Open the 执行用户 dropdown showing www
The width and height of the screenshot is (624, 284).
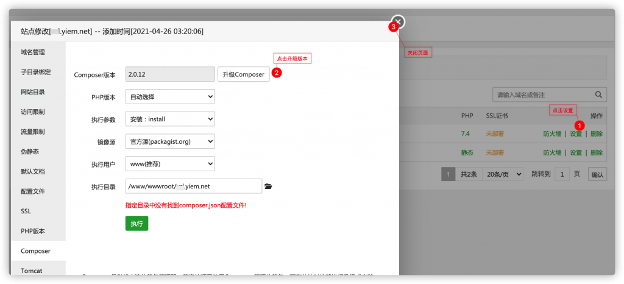click(x=170, y=163)
